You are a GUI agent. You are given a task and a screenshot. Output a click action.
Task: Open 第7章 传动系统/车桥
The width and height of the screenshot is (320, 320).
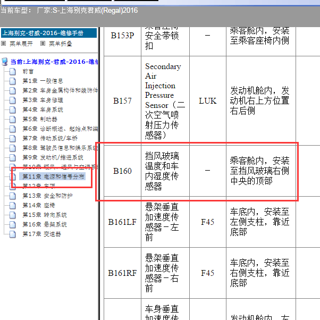(x=50, y=138)
